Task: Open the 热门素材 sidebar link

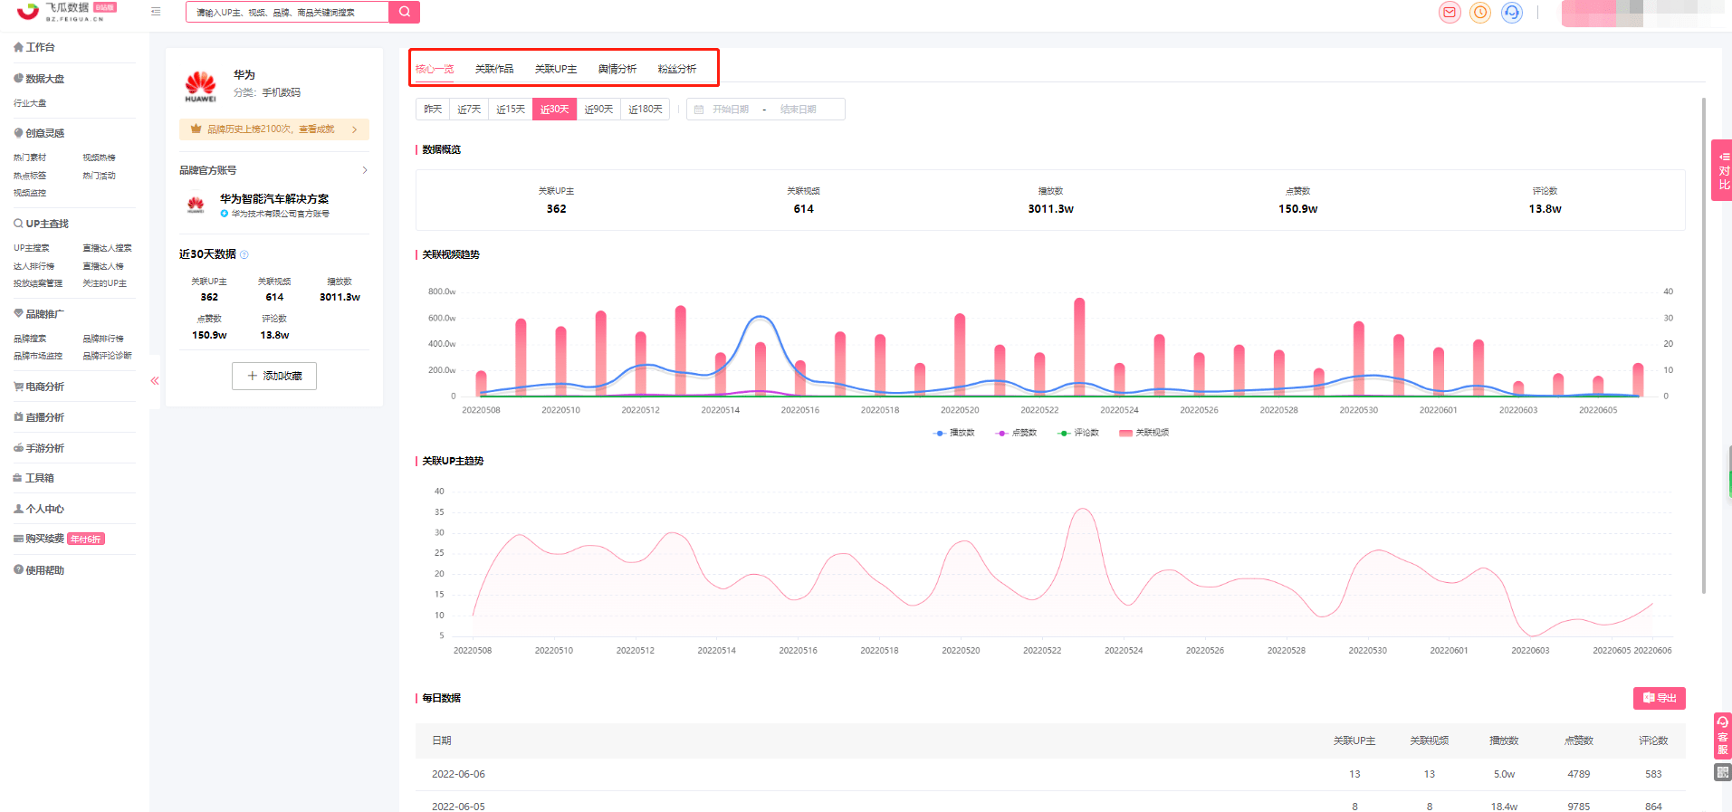Action: [30, 158]
